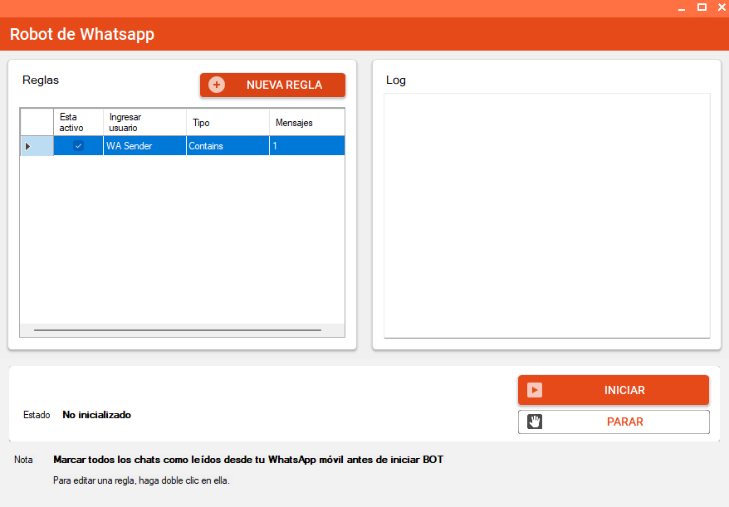Stop the bot with the PARAR label
This screenshot has width=729, height=507.
(624, 422)
